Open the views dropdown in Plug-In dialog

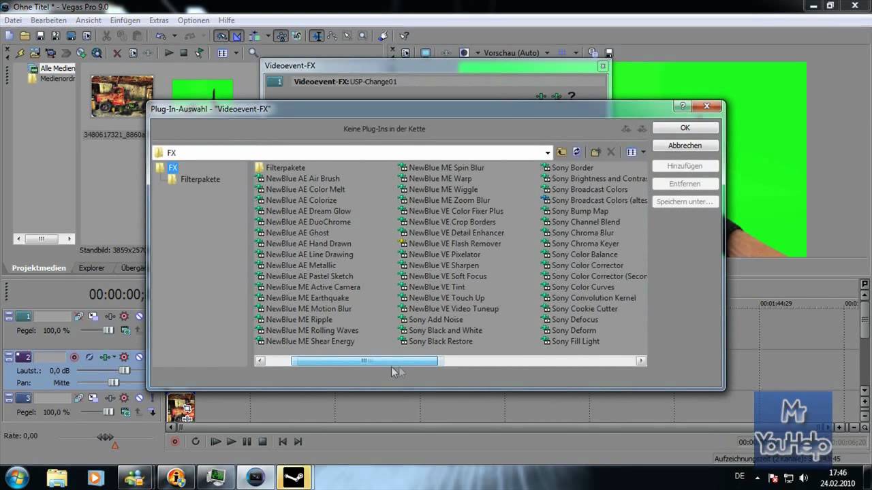[643, 152]
